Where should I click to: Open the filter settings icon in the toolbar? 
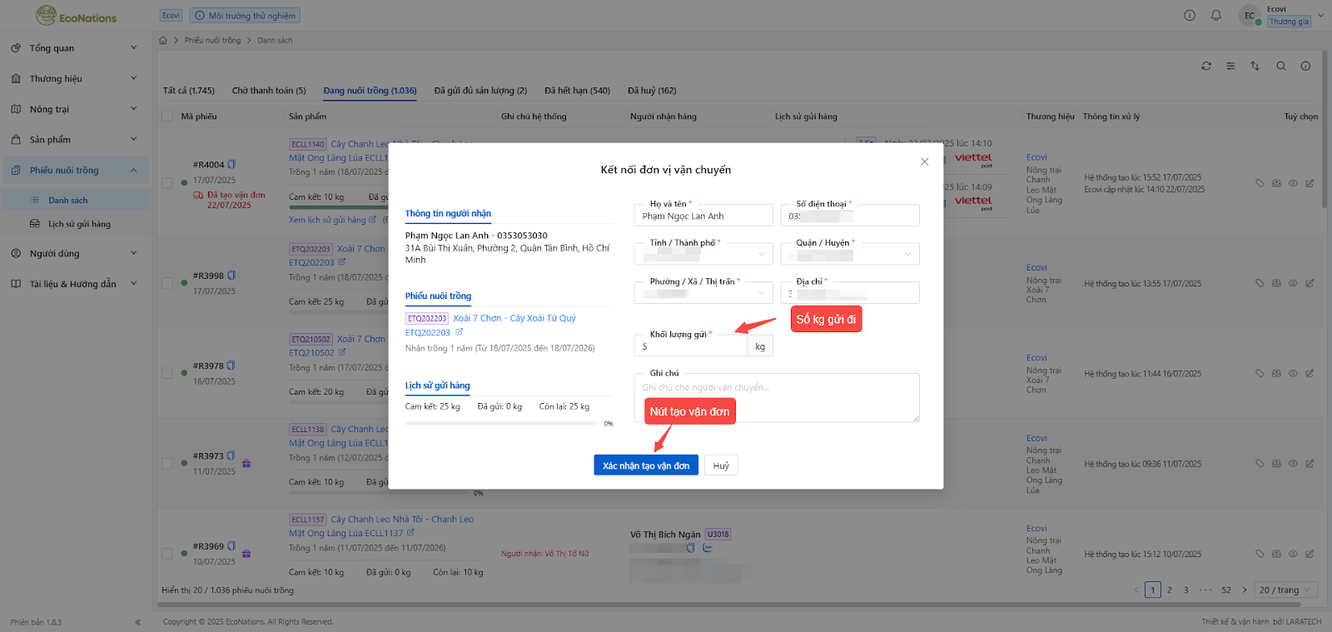(1230, 66)
